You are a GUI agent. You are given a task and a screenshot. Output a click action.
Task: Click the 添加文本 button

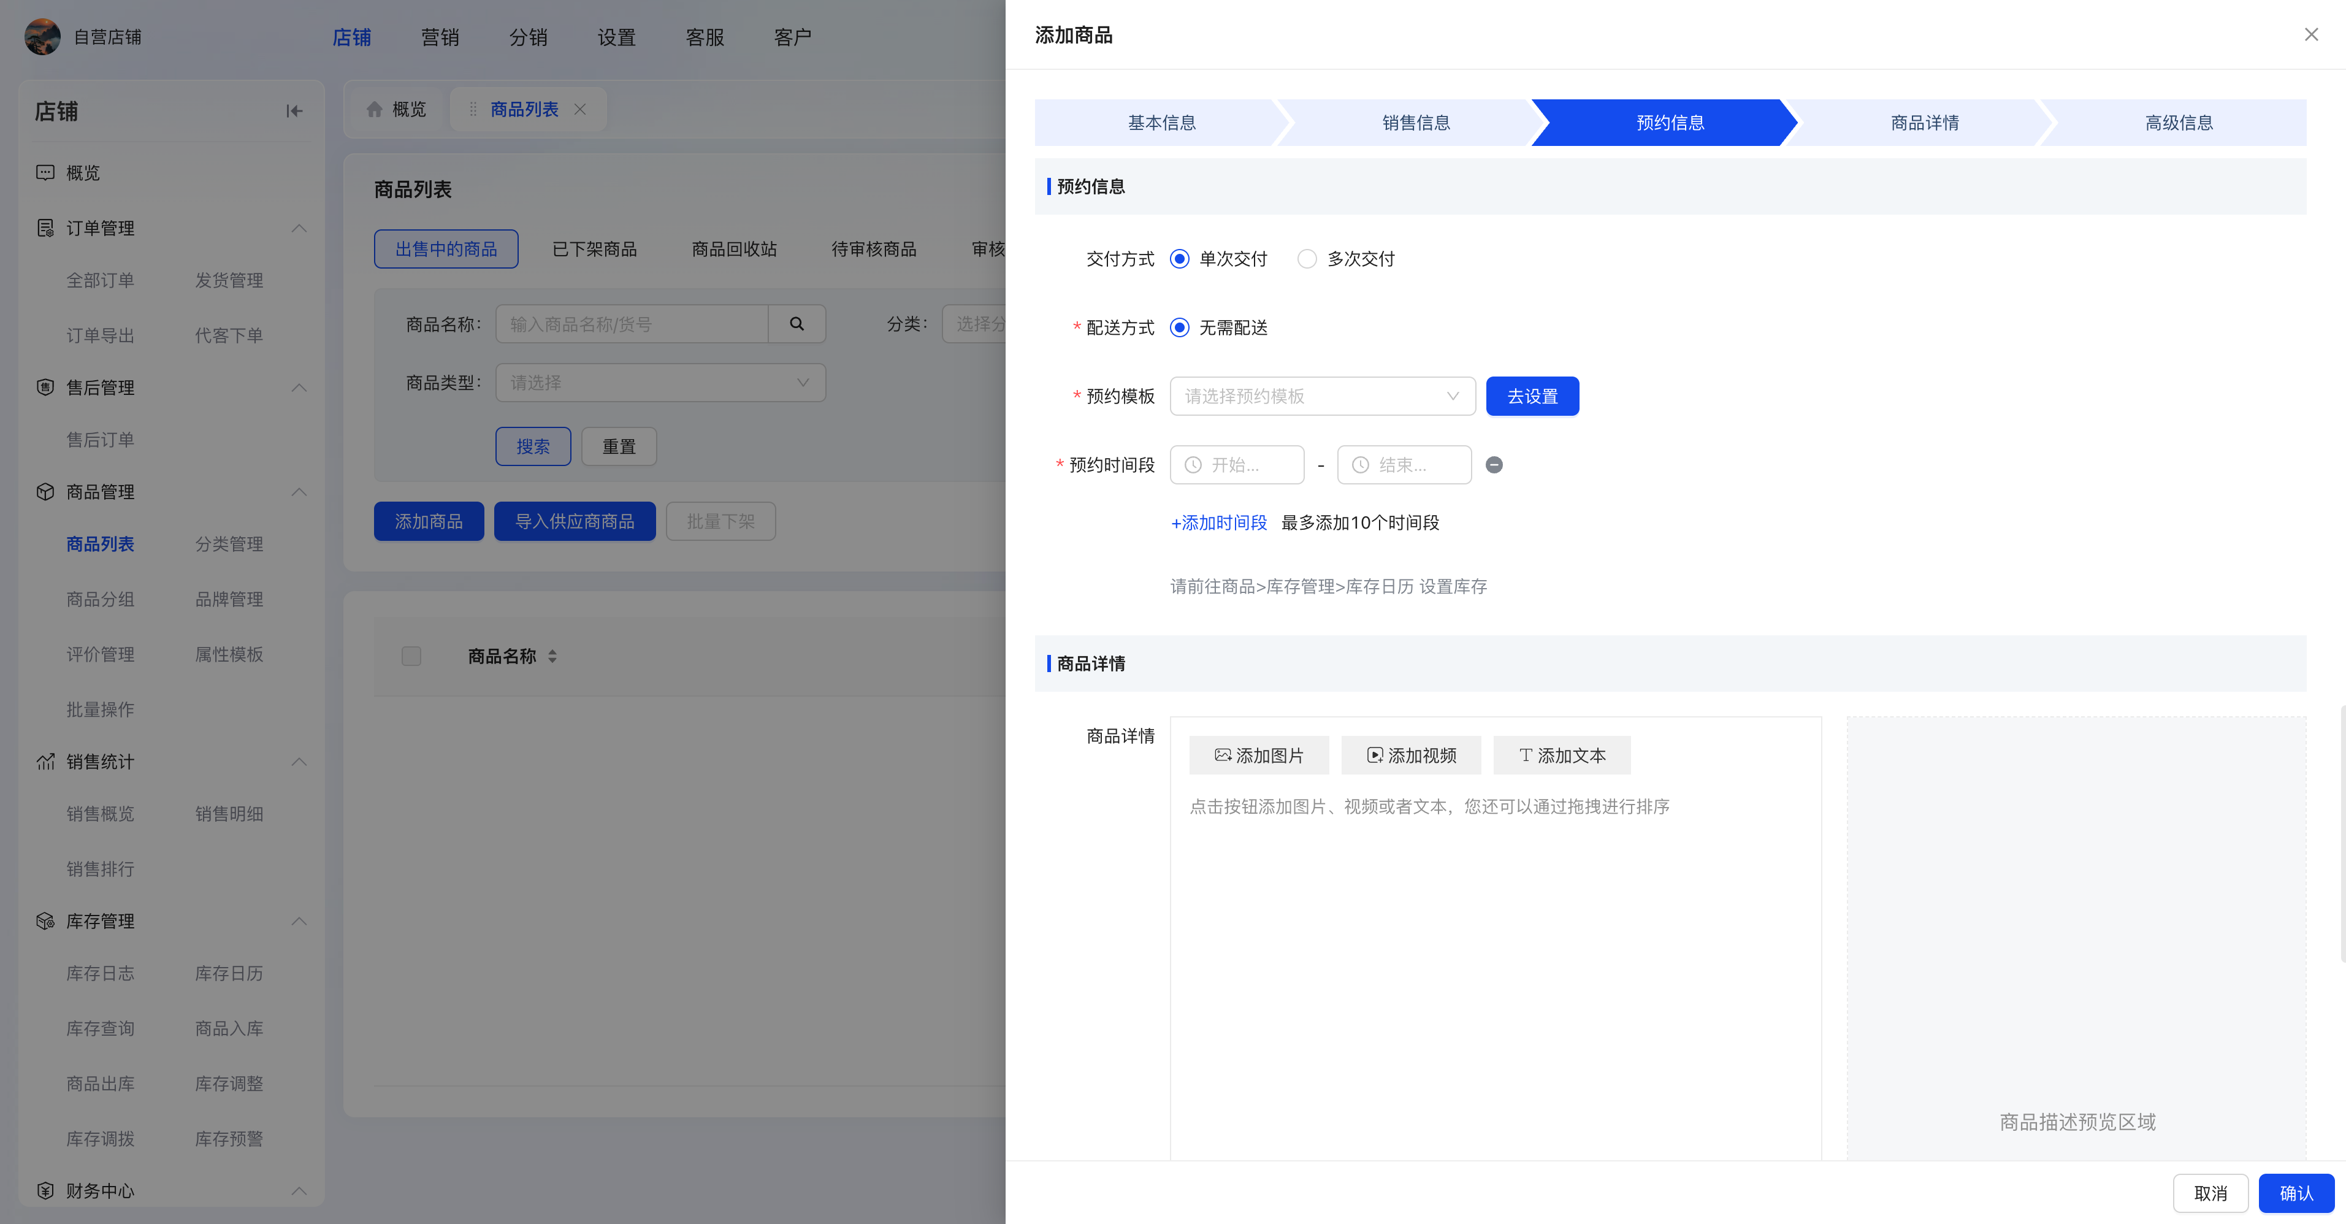tap(1562, 755)
